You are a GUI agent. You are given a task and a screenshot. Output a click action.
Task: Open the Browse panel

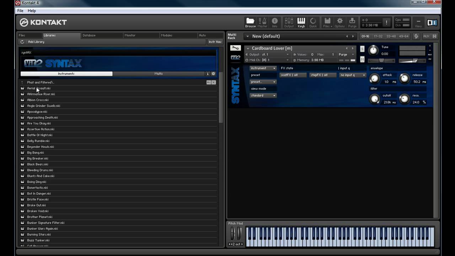(250, 22)
